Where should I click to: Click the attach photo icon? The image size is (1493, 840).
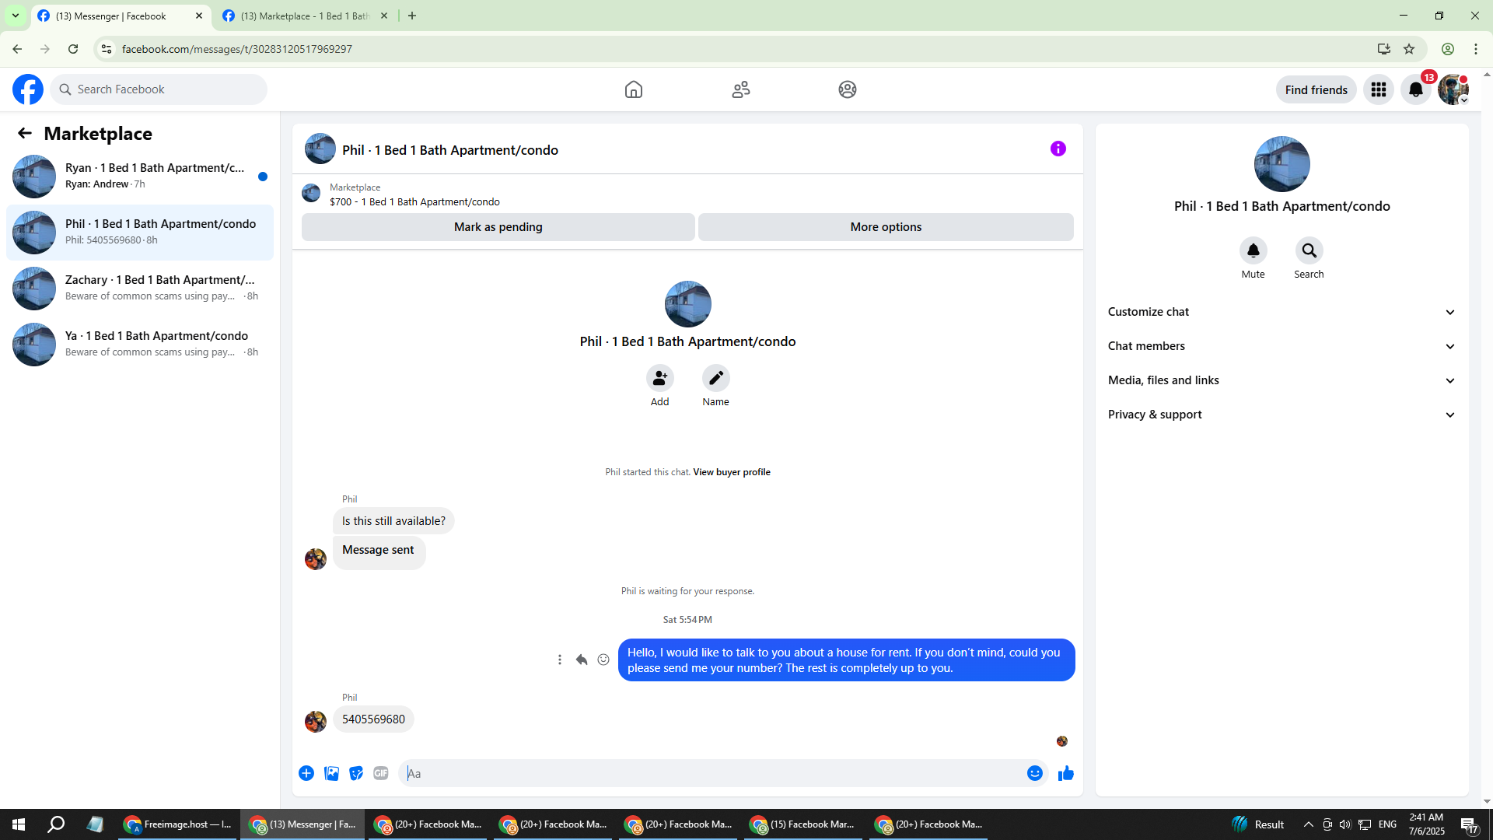pyautogui.click(x=331, y=773)
